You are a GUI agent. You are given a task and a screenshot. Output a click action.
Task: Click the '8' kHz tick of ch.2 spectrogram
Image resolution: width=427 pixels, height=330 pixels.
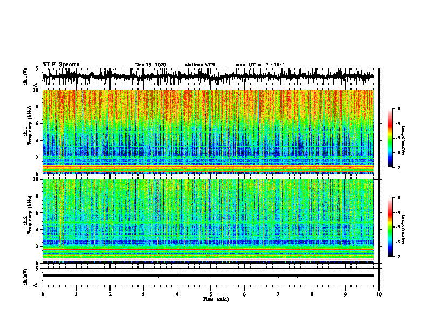(x=38, y=196)
